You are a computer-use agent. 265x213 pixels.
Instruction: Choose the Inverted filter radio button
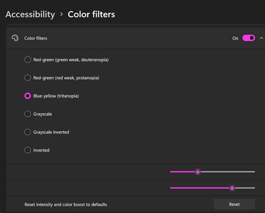coord(27,150)
